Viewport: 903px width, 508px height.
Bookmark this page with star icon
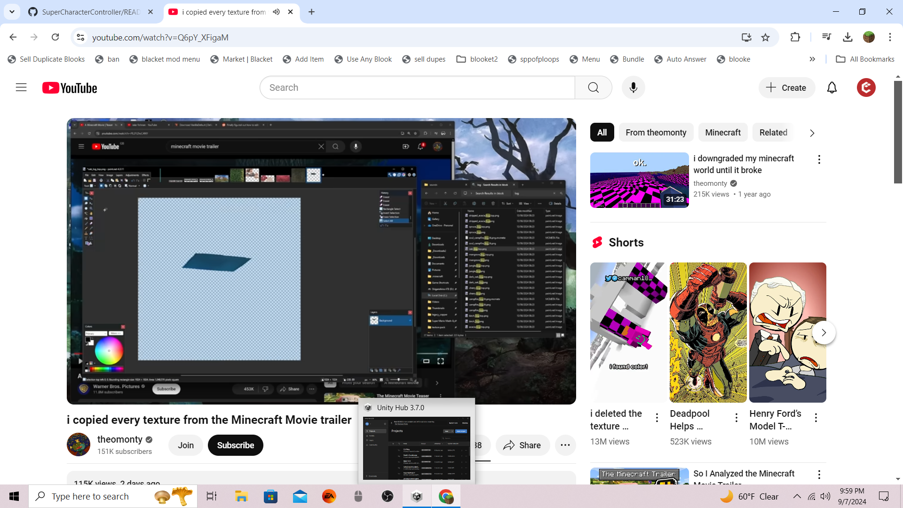click(x=765, y=37)
